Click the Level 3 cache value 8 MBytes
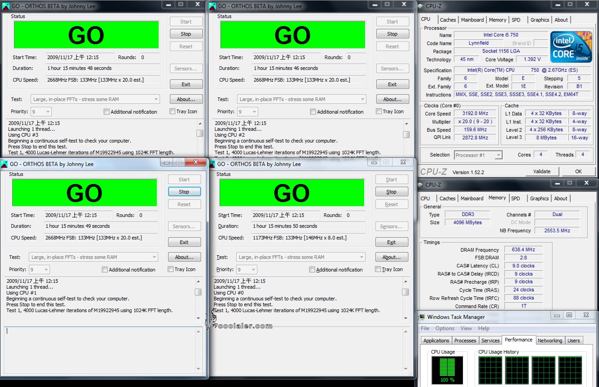This screenshot has height=387, width=599. point(546,138)
